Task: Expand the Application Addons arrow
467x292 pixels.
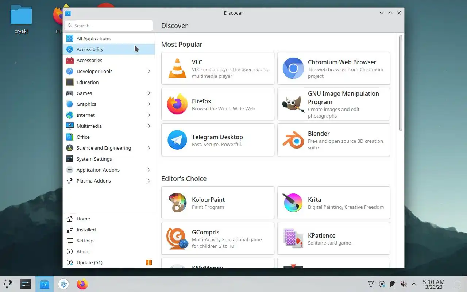Action: (149, 170)
